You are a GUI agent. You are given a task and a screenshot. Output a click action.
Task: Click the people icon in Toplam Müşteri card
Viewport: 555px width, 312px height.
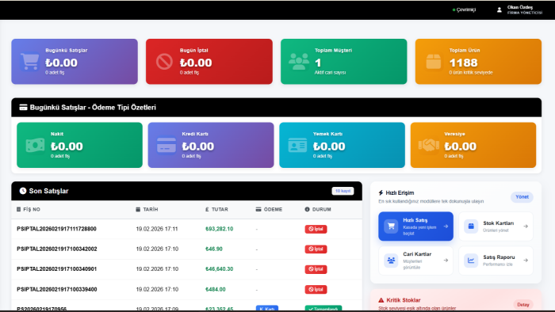(299, 62)
